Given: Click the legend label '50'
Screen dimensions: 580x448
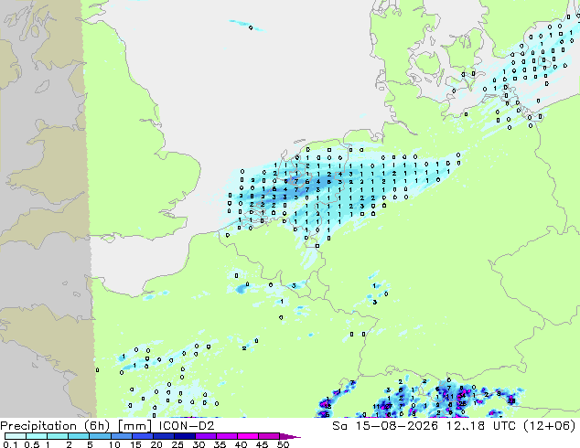Looking at the screenshot, I should [x=283, y=444].
